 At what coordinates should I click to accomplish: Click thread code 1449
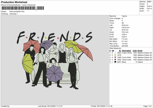click(x=135, y=55)
